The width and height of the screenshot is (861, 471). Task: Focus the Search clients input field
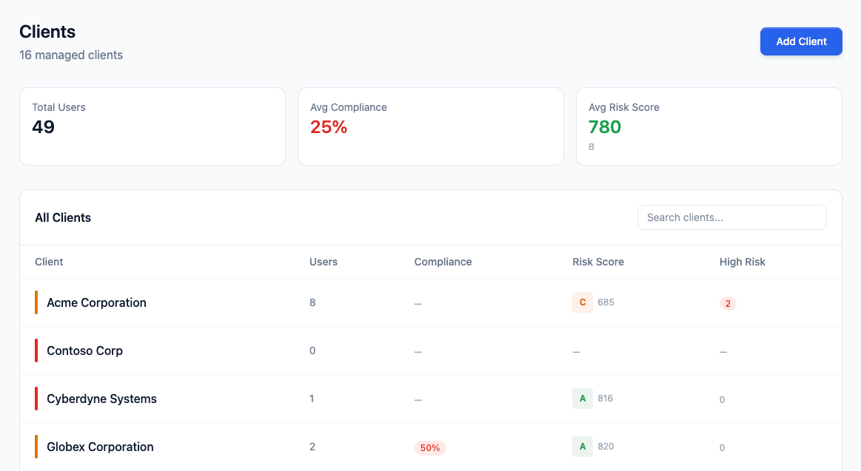[x=732, y=217]
